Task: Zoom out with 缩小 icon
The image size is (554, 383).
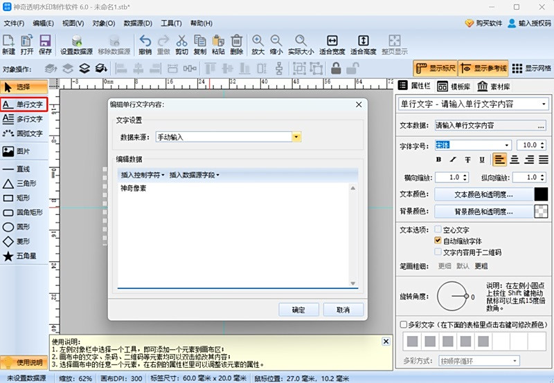Action: point(276,44)
